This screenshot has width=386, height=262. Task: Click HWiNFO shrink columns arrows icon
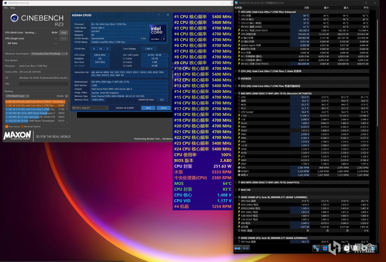246,248
